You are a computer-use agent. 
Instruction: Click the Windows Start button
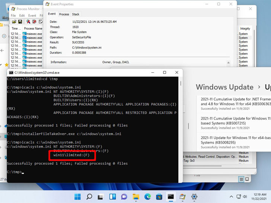click(77, 196)
